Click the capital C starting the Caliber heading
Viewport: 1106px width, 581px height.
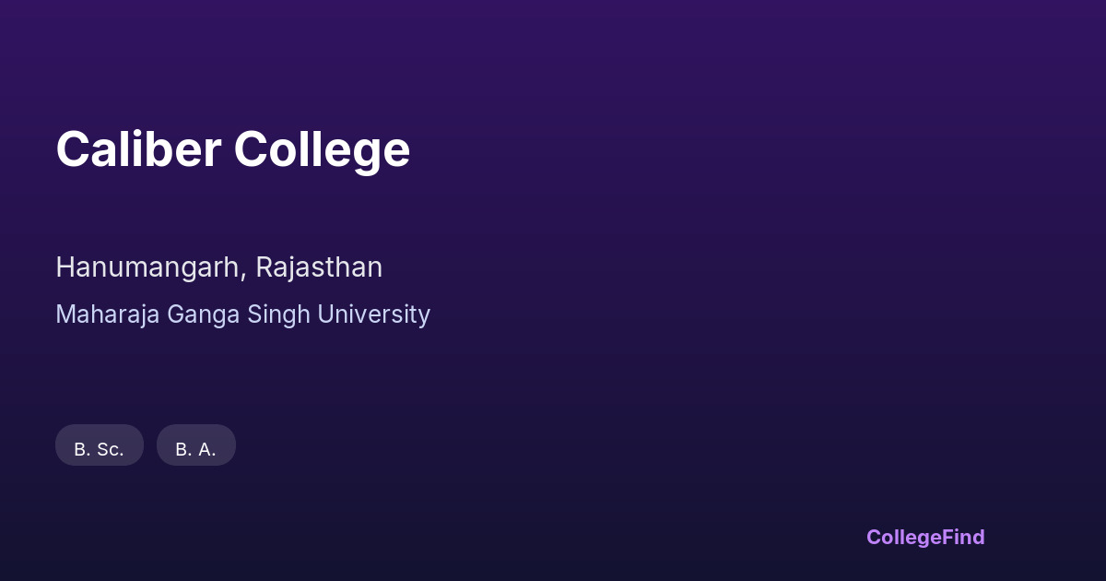point(72,149)
